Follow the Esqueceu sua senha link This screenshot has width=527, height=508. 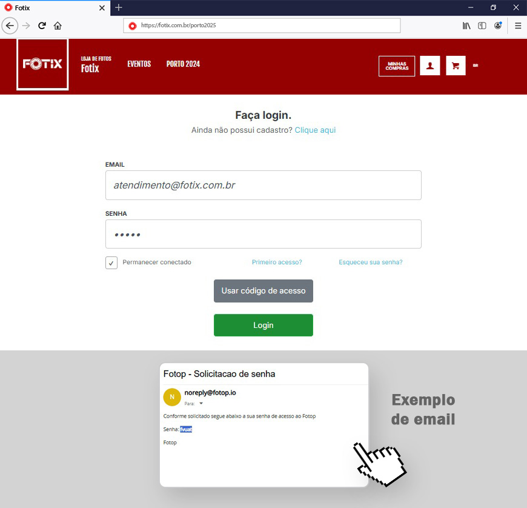[370, 262]
